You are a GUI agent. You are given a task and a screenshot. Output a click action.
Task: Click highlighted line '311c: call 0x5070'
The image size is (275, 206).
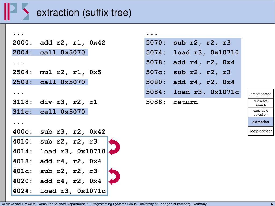(50, 112)
